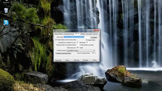Switch to the Skróty klawiszowe tab
The image size is (162, 91).
pyautogui.click(x=69, y=34)
